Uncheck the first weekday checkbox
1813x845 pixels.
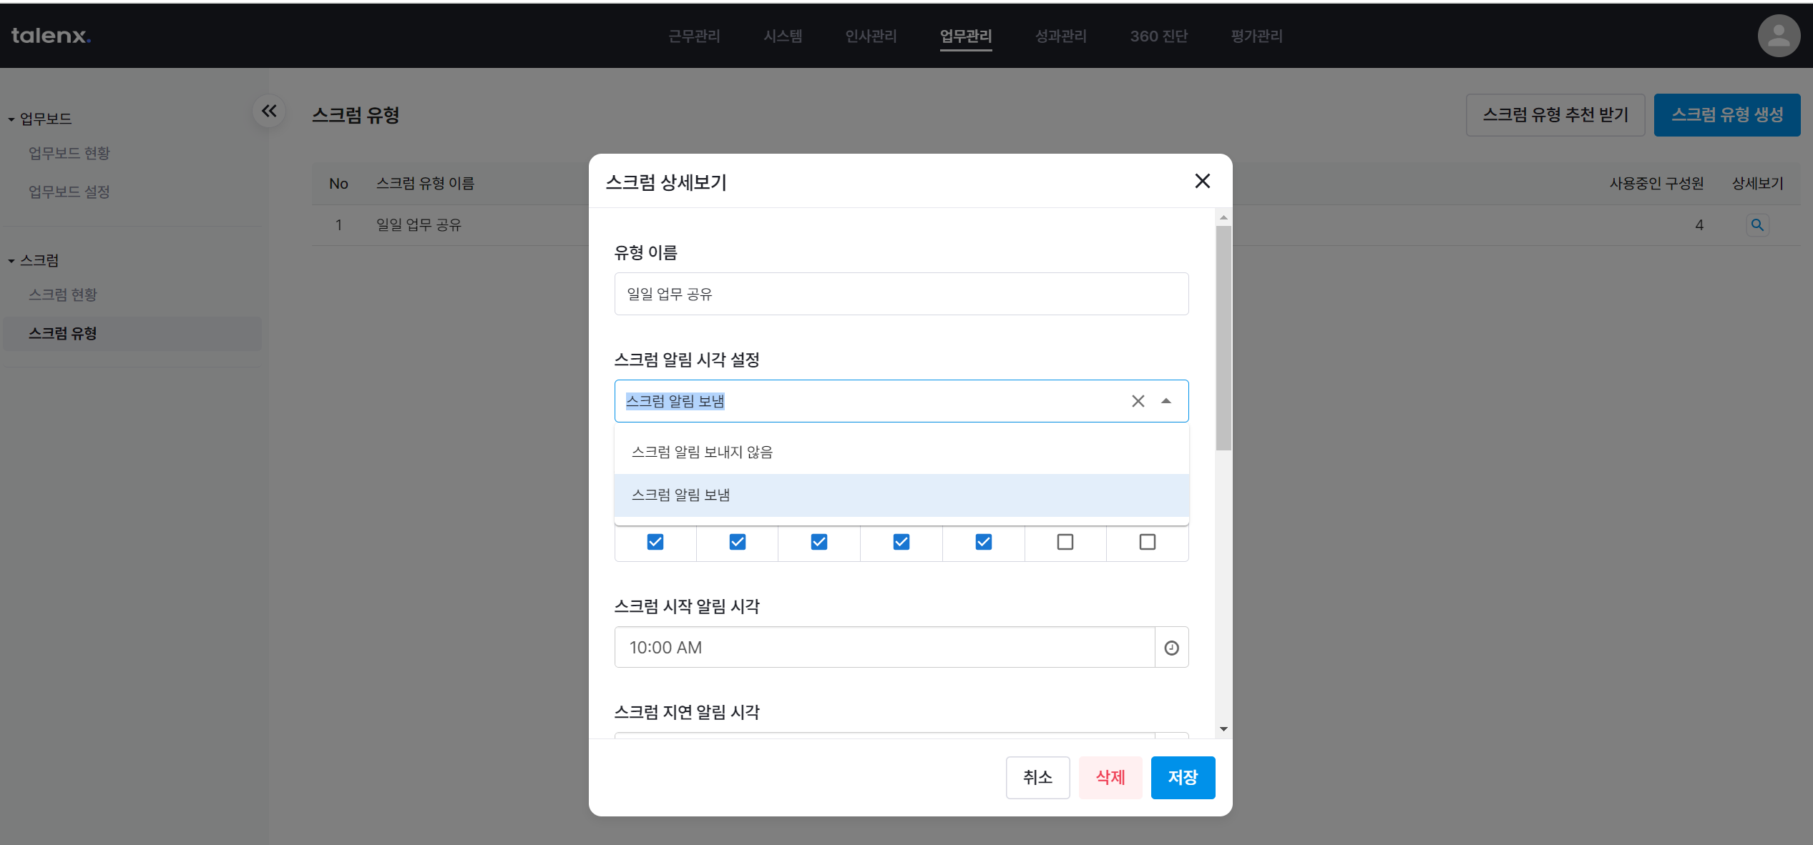pyautogui.click(x=655, y=542)
